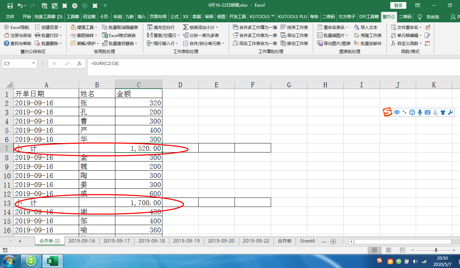The width and height of the screenshot is (460, 268).
Task: Open 注册与咨询 in the ribbon
Action: click(x=17, y=35)
